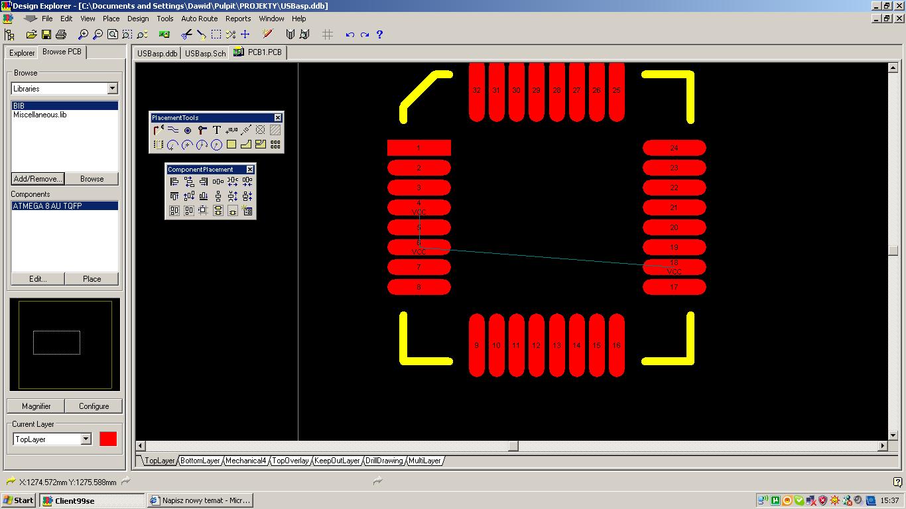906x509 pixels.
Task: Switch to the USBasp.Sch document tab
Action: (205, 54)
